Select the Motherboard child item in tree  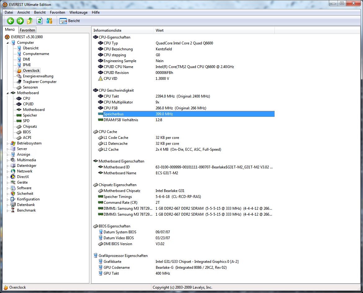pos(34,110)
